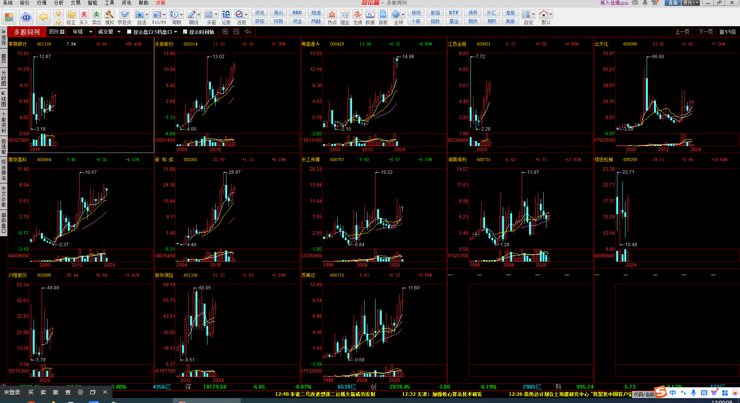The image size is (740, 403).
Task: Click the zoom out magnifier icon
Action: click(236, 32)
